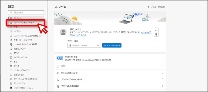Expand the プロファイルの基本設定 chevron
This screenshot has width=208, height=92.
click(163, 86)
